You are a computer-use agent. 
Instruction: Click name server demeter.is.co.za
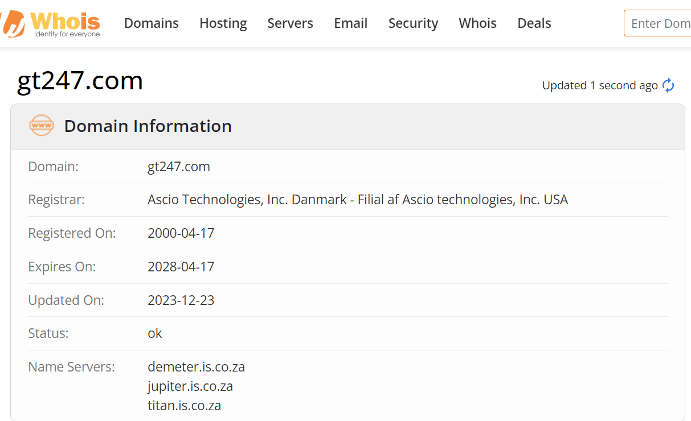tap(197, 367)
